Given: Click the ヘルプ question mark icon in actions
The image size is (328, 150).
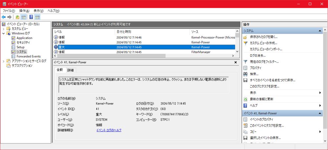Looking at the screenshot, I should point(246,105).
